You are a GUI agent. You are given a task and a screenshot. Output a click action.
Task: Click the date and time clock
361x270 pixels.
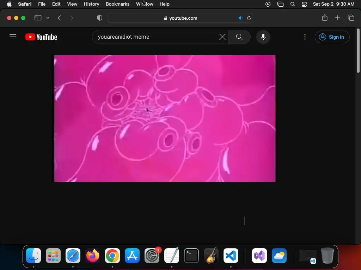pyautogui.click(x=334, y=4)
